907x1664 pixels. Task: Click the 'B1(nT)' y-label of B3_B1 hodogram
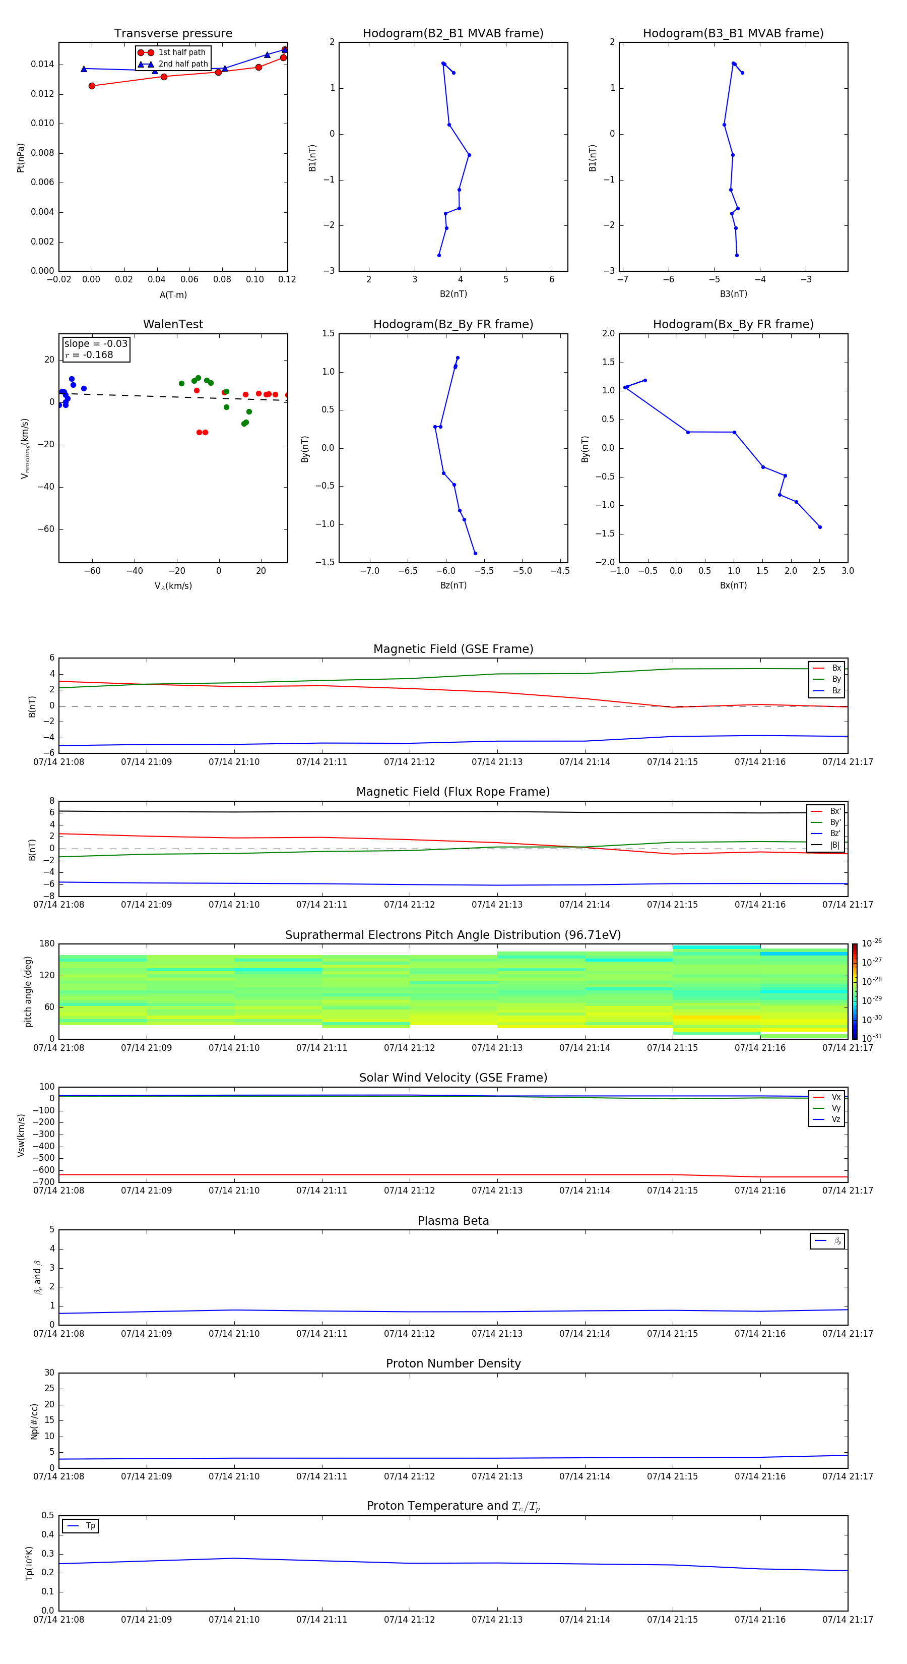593,157
